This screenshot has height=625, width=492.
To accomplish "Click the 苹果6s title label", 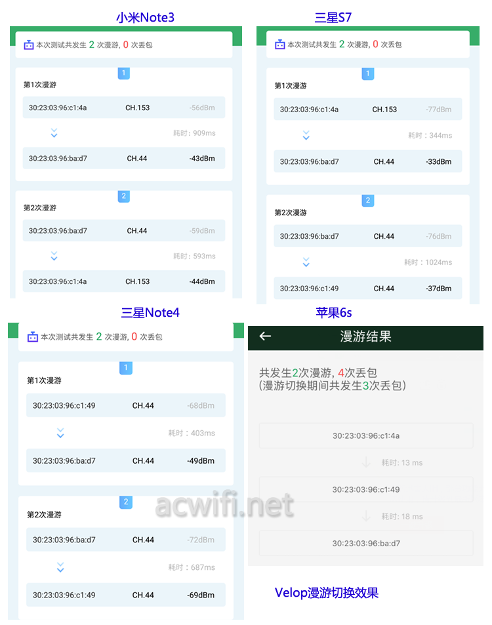I will (x=334, y=312).
